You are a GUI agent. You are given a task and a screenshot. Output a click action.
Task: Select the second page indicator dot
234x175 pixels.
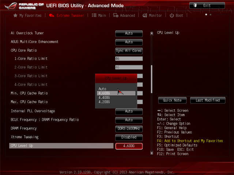click(211, 15)
